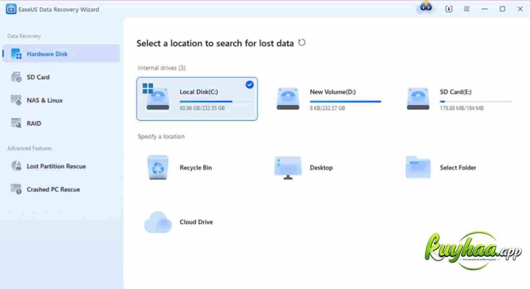
Task: Open Lost Partition Rescue icon
Action: coord(16,166)
